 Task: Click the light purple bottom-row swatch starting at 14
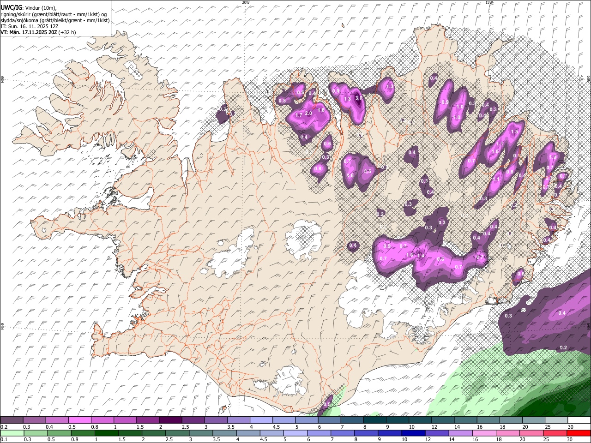[x=460, y=433]
